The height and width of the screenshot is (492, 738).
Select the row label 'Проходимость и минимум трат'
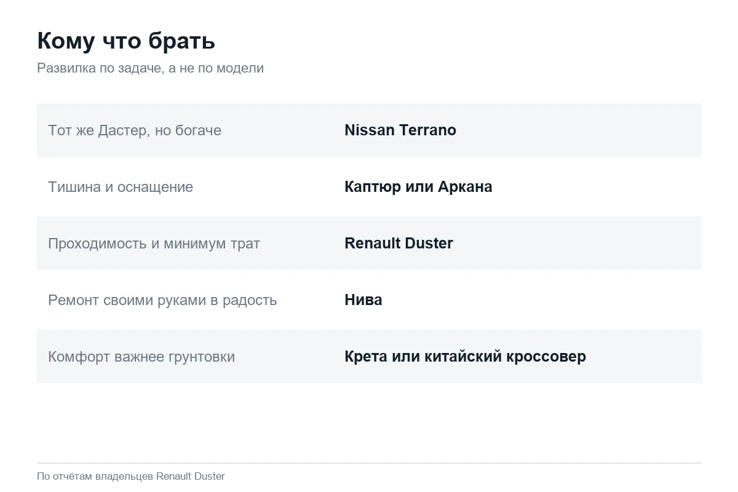tap(154, 244)
